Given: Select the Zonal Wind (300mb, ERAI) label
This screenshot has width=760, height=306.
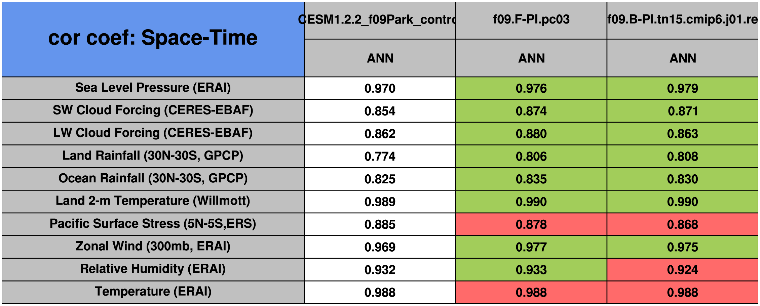Looking at the screenshot, I should pyautogui.click(x=153, y=247).
